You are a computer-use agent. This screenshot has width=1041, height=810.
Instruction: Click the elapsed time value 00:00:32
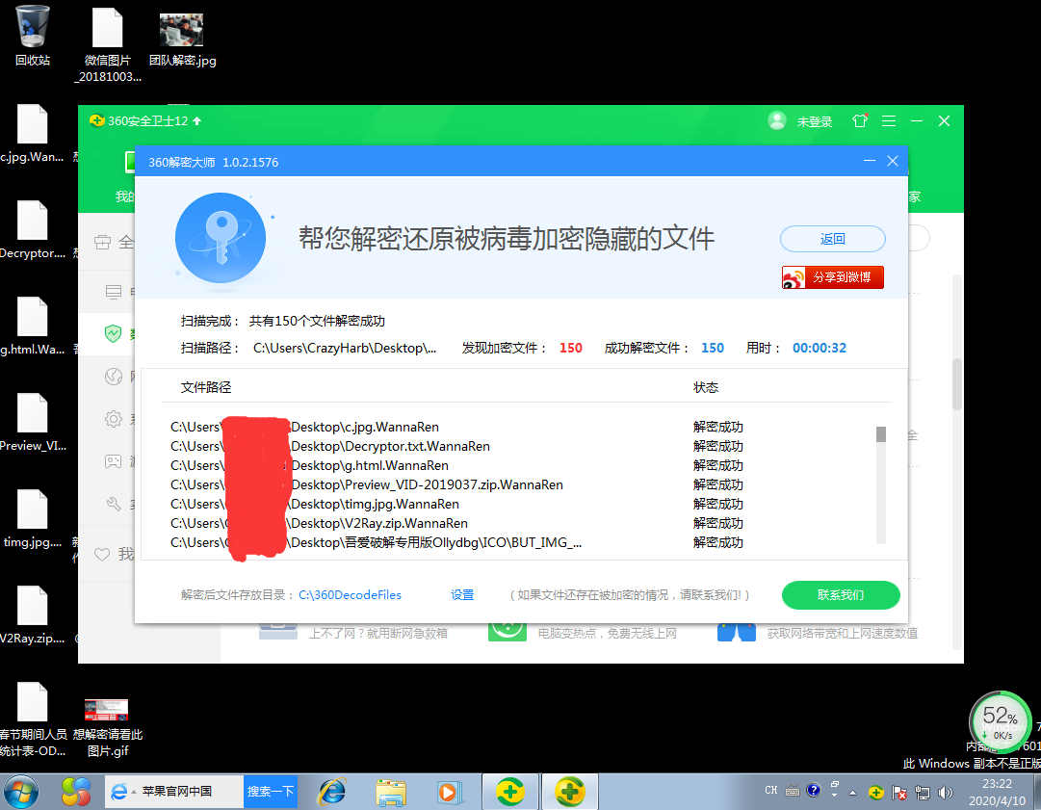tap(820, 348)
